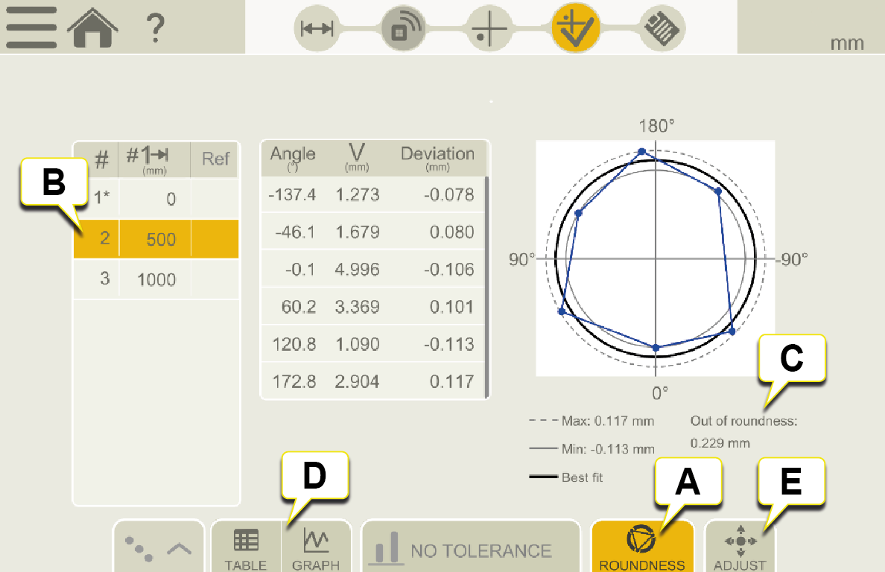Screen dimensions: 885x572
Task: Open the Adjust function
Action: (740, 547)
